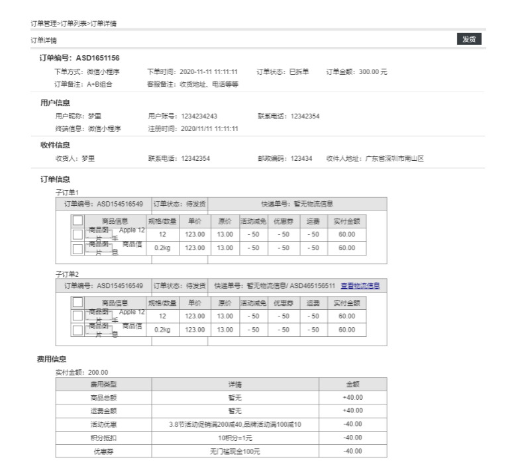This screenshot has height=470, width=518.
Task: Check the Apple 12 row in 子订单1
Action: click(78, 234)
